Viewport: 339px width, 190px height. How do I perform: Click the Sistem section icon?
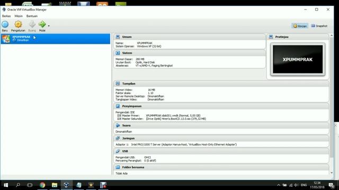(118, 53)
